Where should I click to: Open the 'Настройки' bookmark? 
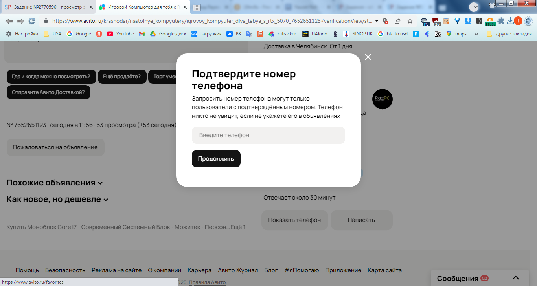pos(22,34)
